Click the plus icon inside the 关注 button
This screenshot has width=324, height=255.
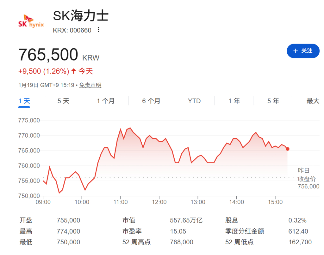(x=295, y=51)
